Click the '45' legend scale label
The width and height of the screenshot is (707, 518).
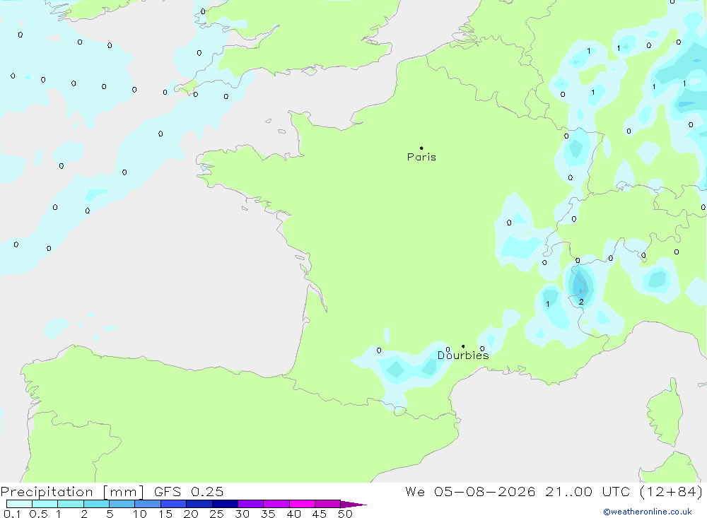pyautogui.click(x=320, y=514)
